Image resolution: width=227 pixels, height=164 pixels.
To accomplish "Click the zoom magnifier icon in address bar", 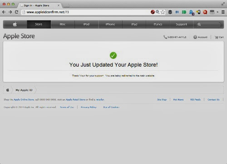I will (x=158, y=12).
